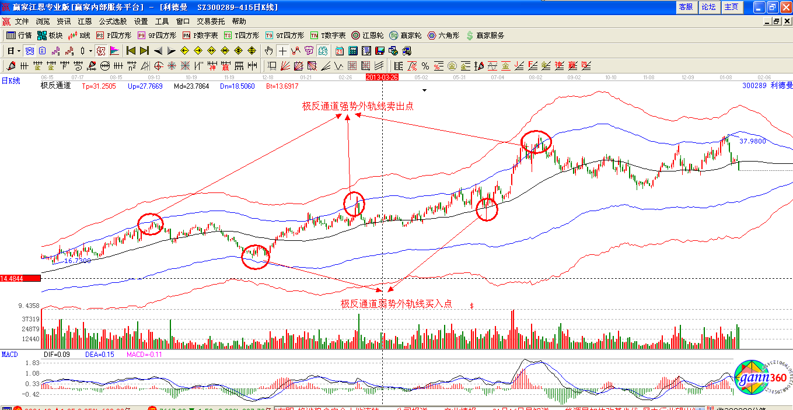Toggle the P四方形 price square overlay
This screenshot has width=793, height=410.
114,36
